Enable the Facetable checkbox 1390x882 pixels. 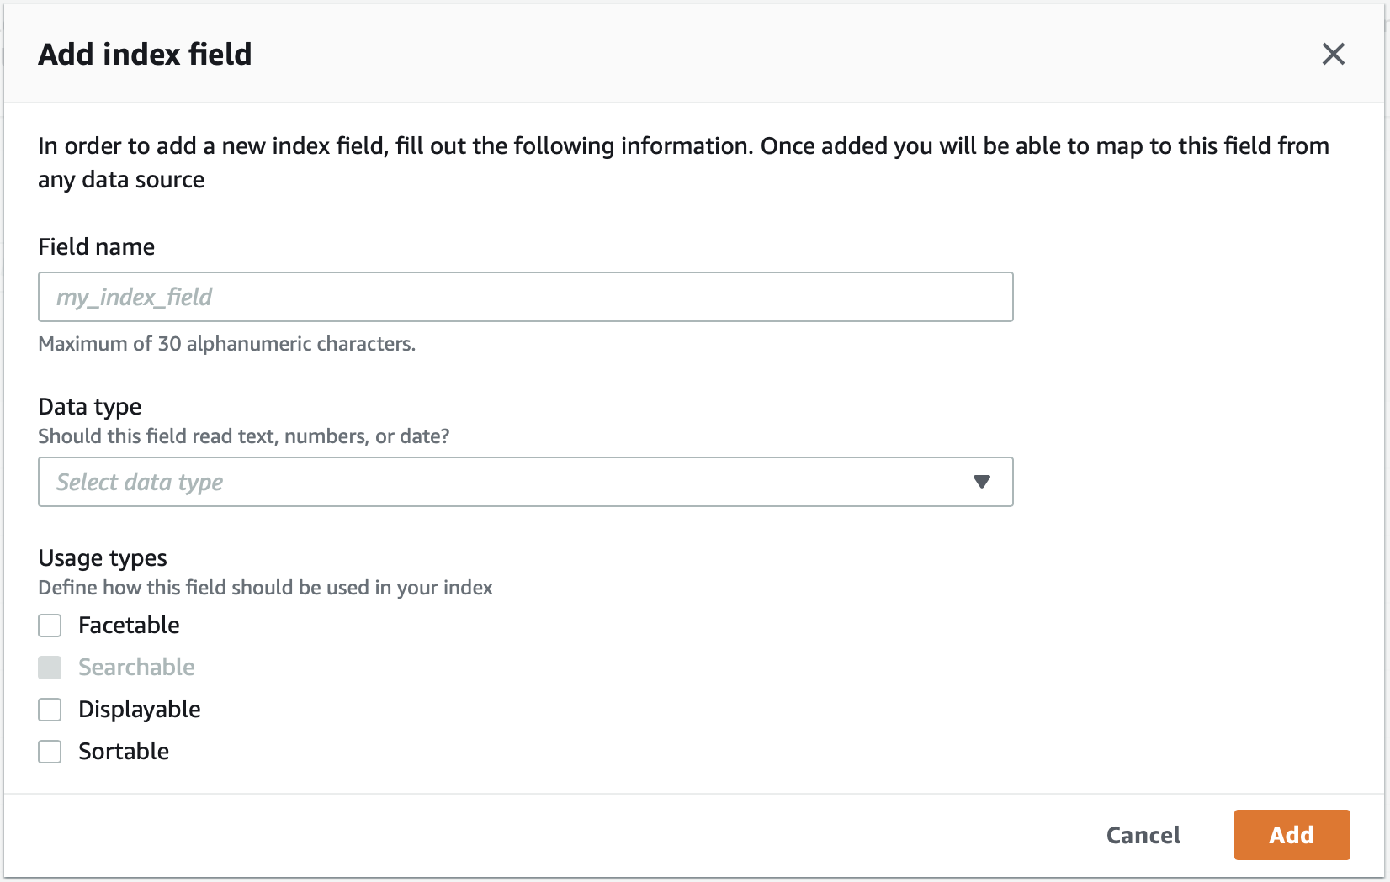coord(50,626)
